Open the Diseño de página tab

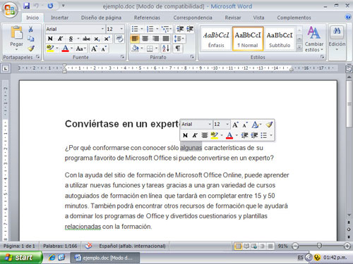coord(101,18)
